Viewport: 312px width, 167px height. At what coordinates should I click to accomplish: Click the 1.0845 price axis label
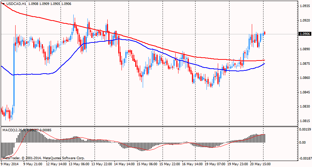coord(305,92)
